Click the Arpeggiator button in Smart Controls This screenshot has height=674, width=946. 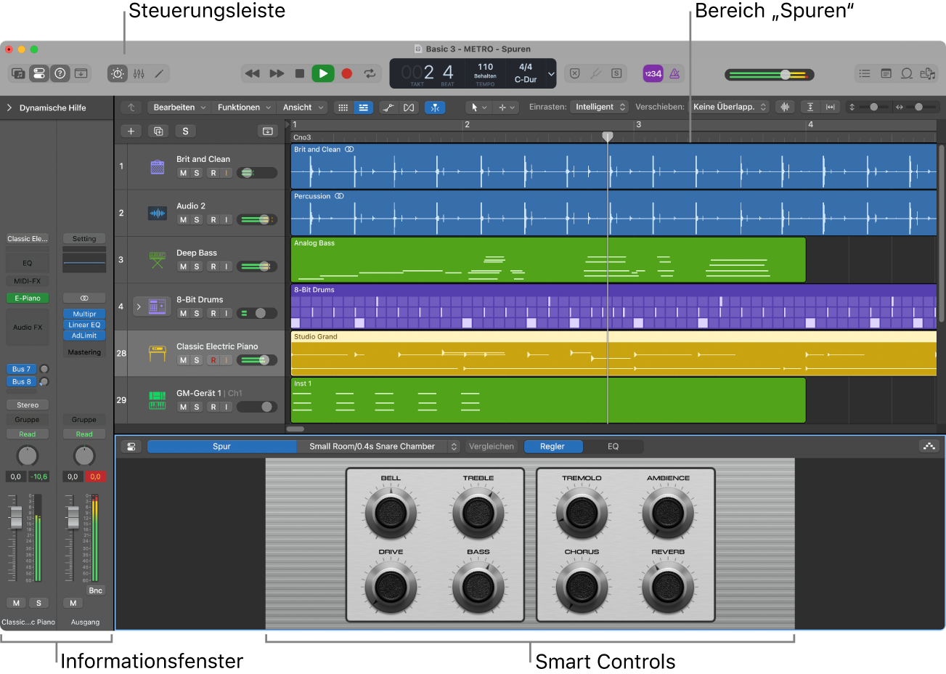coord(929,446)
